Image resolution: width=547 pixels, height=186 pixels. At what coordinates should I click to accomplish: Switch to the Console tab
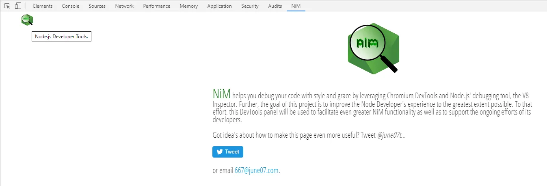[x=71, y=6]
